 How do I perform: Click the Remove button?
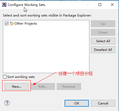[69, 86]
